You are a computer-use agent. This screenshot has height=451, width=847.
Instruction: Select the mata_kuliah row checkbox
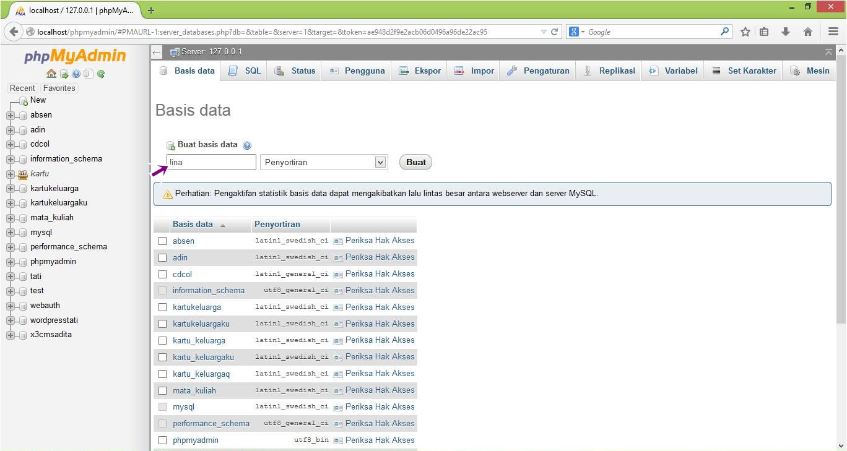coord(162,390)
